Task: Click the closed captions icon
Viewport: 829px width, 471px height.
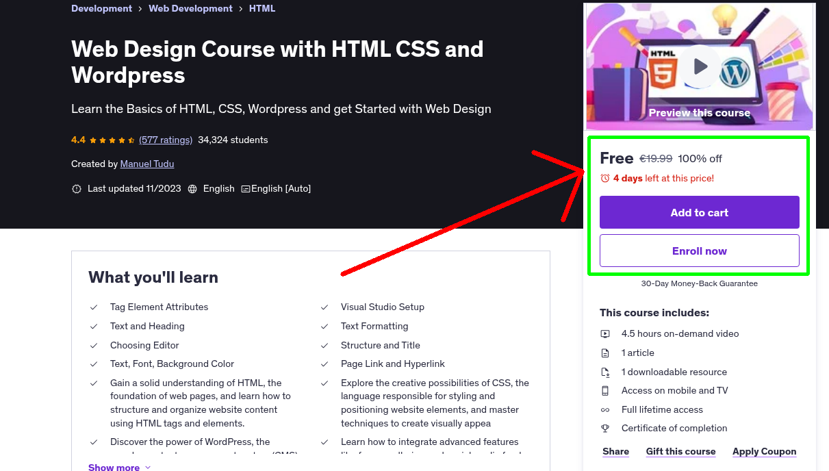Action: pos(246,189)
